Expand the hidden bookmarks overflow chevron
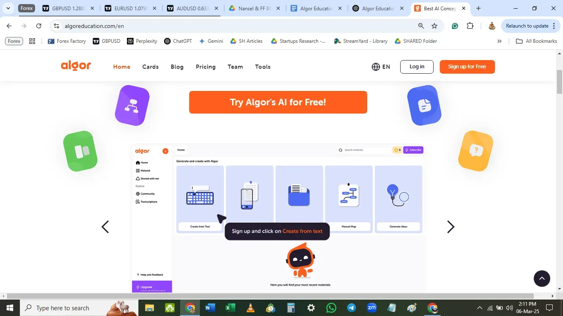 500,41
